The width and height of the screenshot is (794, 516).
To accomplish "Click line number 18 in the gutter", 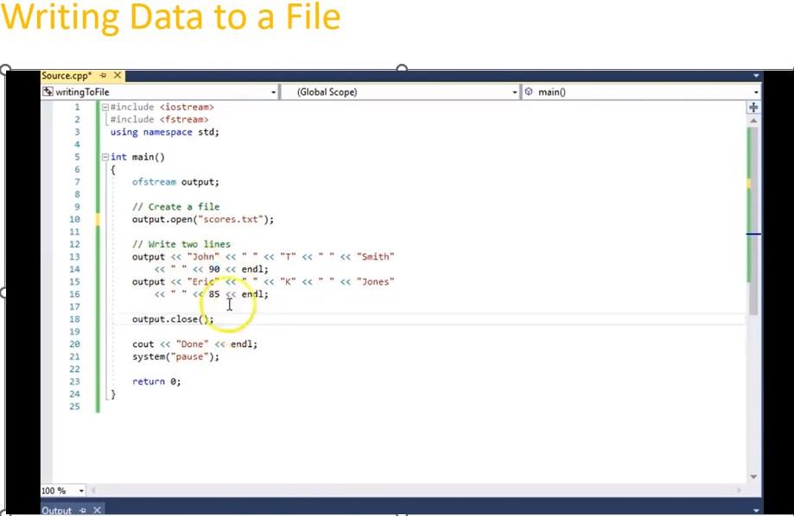I will [74, 318].
